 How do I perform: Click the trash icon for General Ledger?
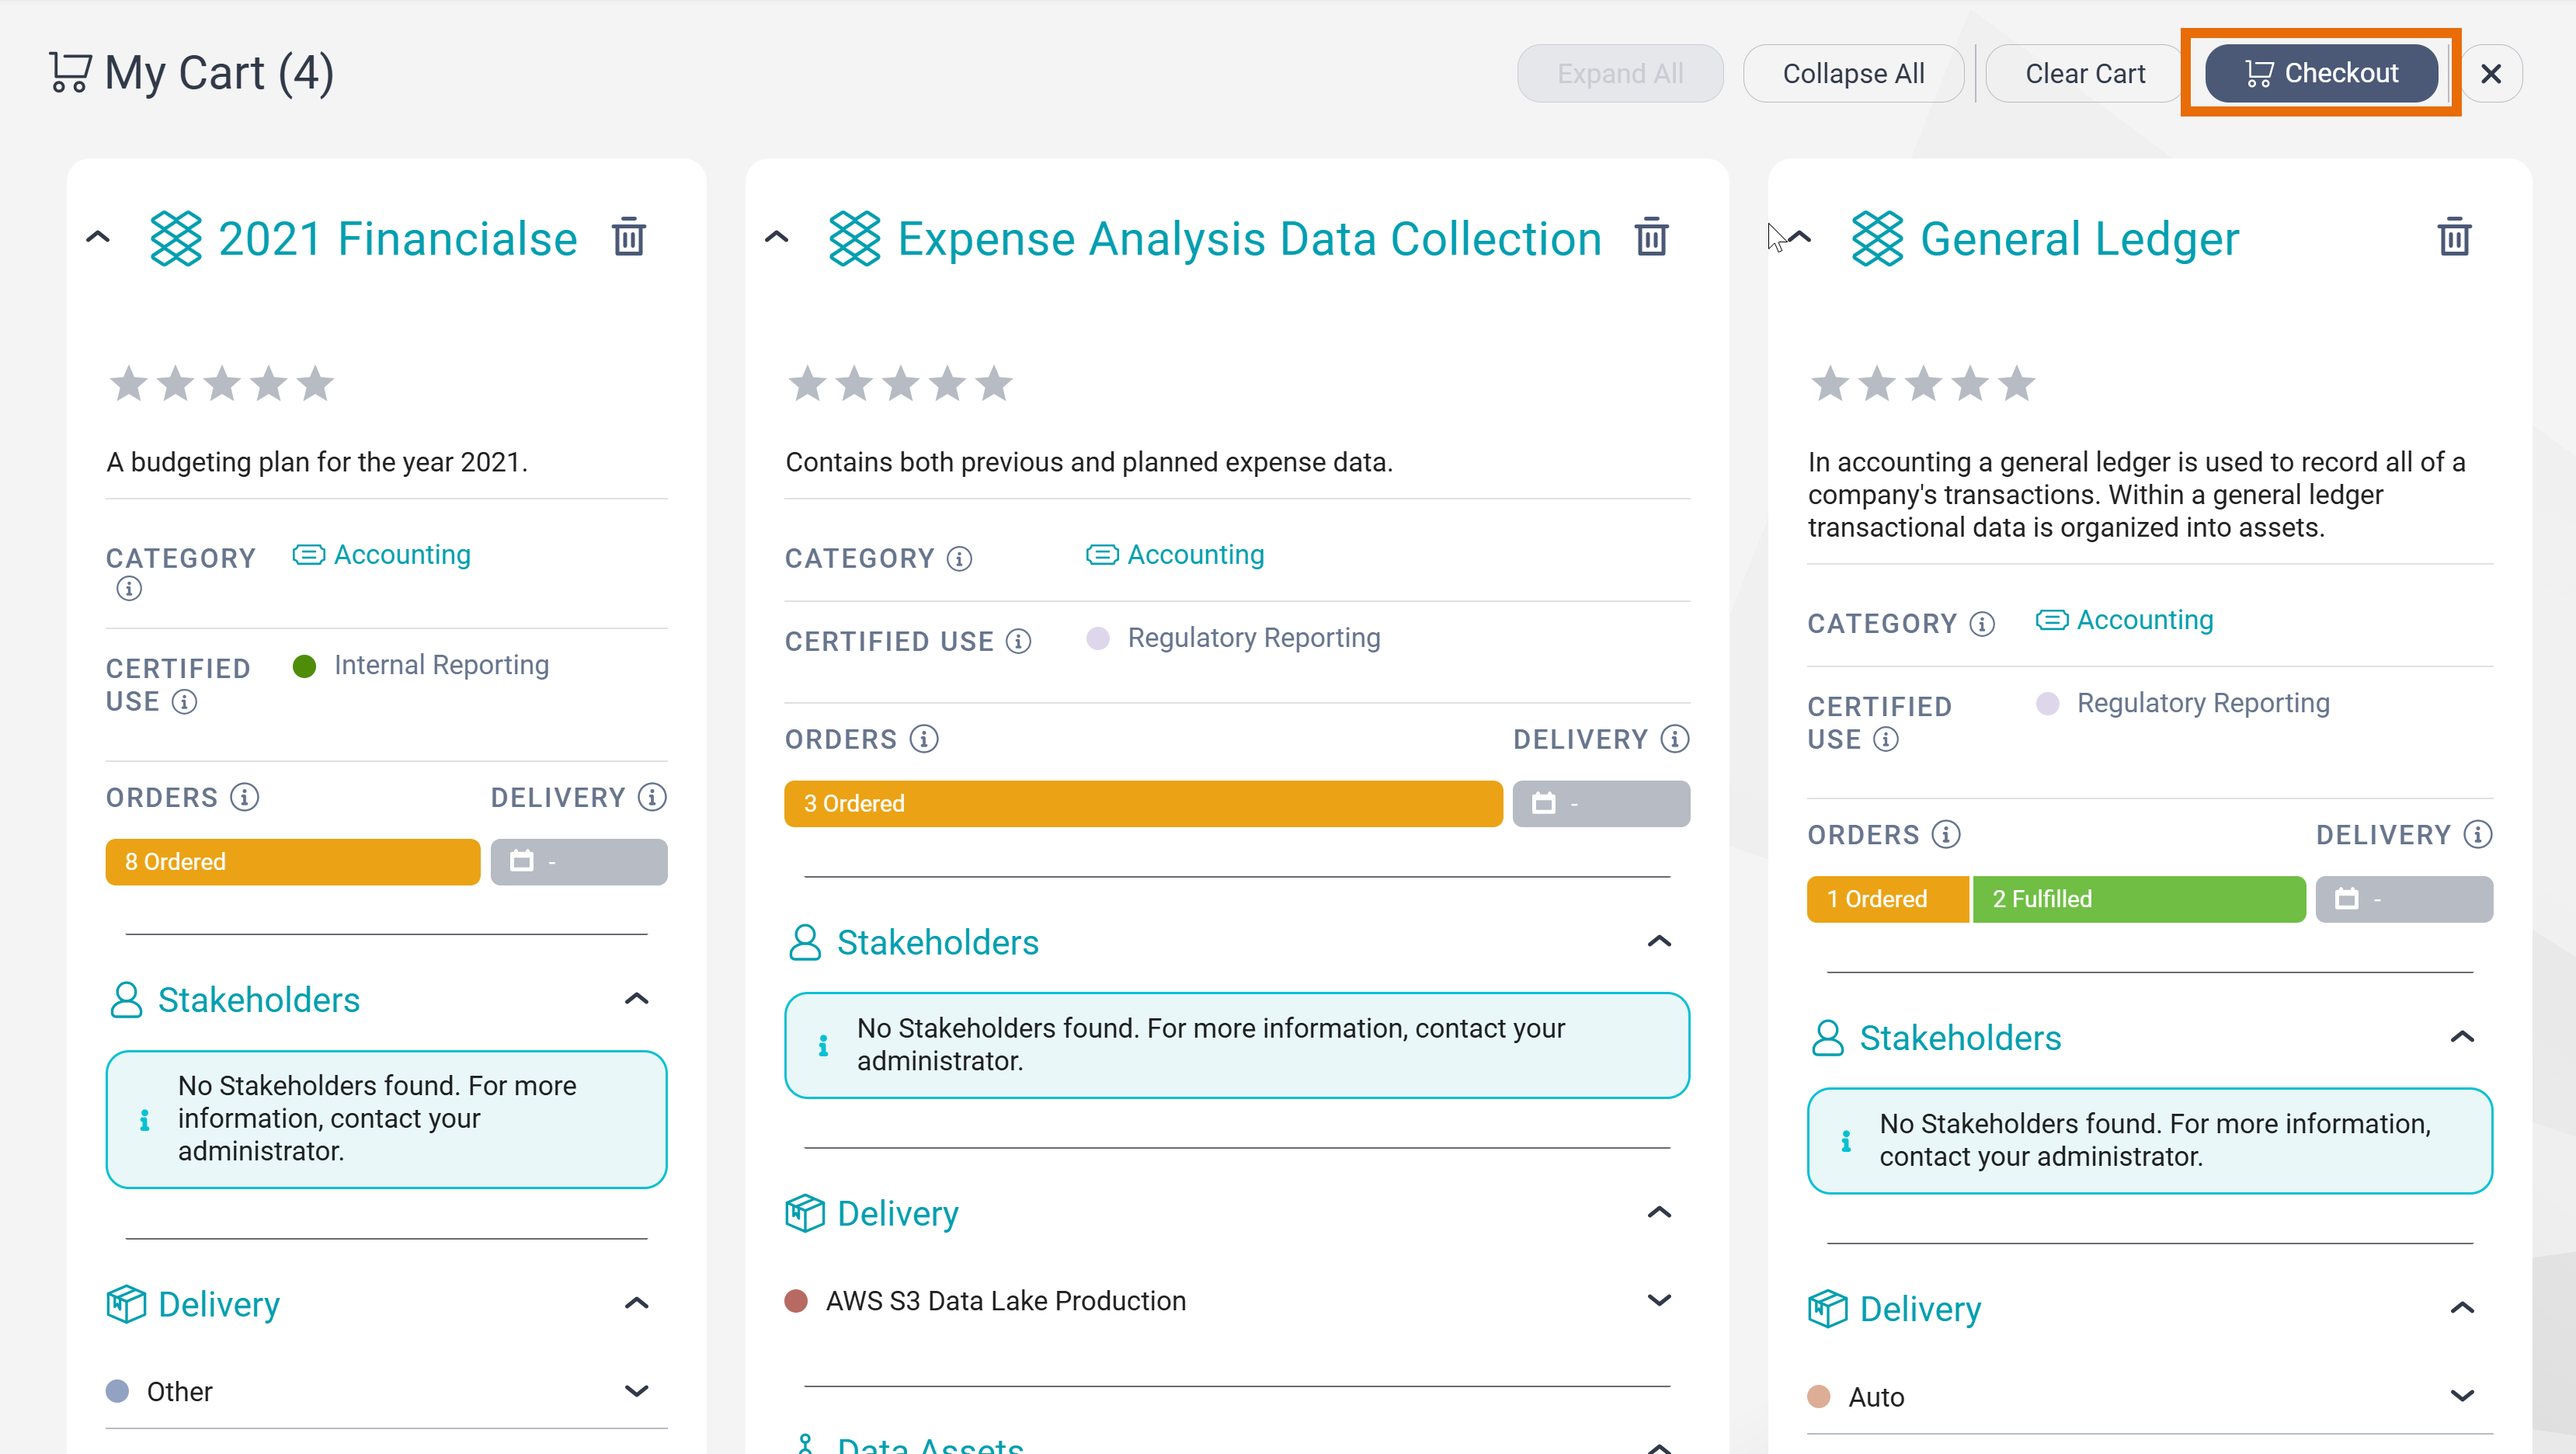pyautogui.click(x=2454, y=238)
